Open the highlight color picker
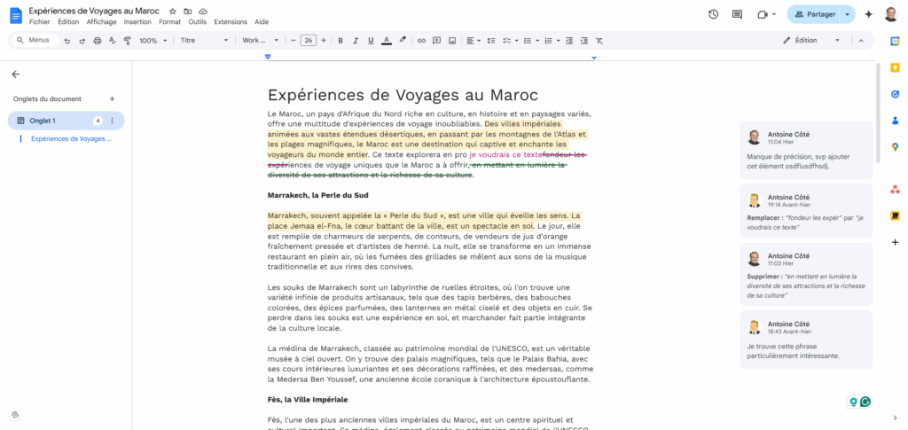Viewport: 908px width, 430px height. [403, 41]
